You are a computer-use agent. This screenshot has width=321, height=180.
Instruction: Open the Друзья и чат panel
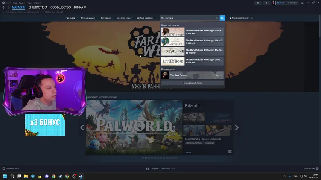pos(311,169)
